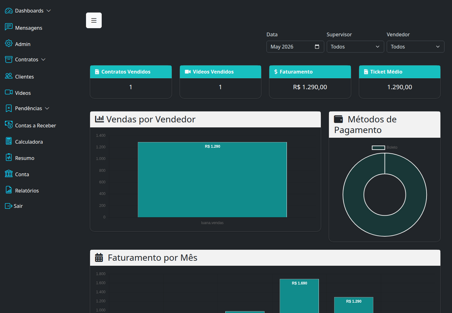Click the luana.vendas bar in Vendas por Vendedor
Image resolution: width=452 pixels, height=313 pixels.
(x=212, y=180)
